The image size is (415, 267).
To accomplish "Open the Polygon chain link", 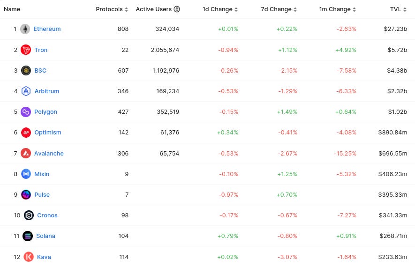I will (x=45, y=112).
